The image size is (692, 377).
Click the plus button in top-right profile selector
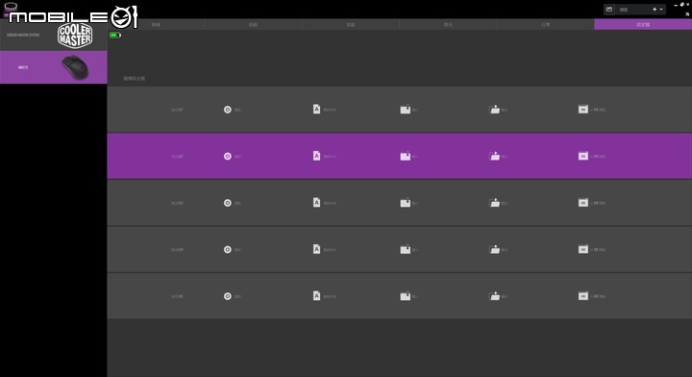pos(655,10)
